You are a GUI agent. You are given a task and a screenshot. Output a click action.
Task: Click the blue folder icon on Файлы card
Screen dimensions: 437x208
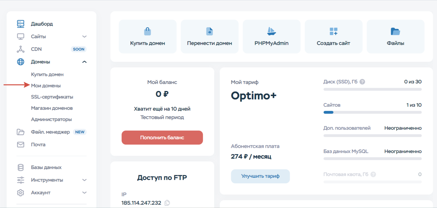[x=395, y=31]
